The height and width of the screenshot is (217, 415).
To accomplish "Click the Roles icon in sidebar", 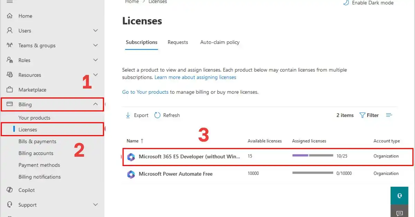I will (x=10, y=60).
